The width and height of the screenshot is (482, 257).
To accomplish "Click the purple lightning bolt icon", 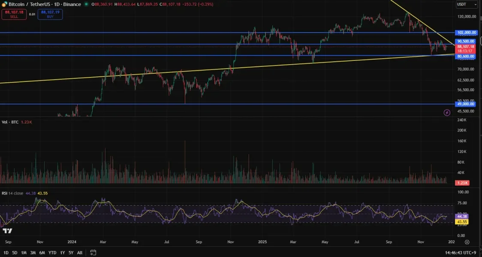I will click(447, 113).
